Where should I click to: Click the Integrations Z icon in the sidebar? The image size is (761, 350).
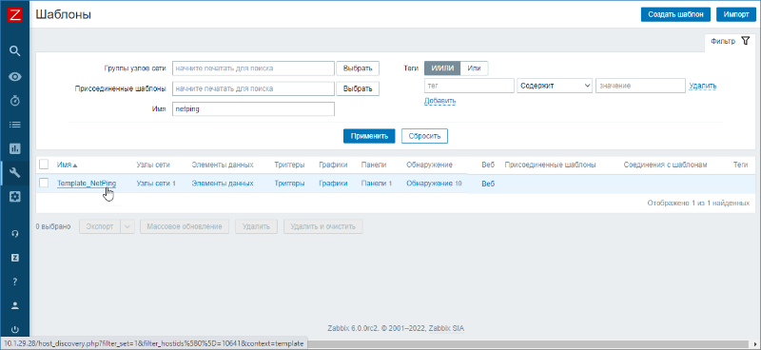(x=15, y=258)
